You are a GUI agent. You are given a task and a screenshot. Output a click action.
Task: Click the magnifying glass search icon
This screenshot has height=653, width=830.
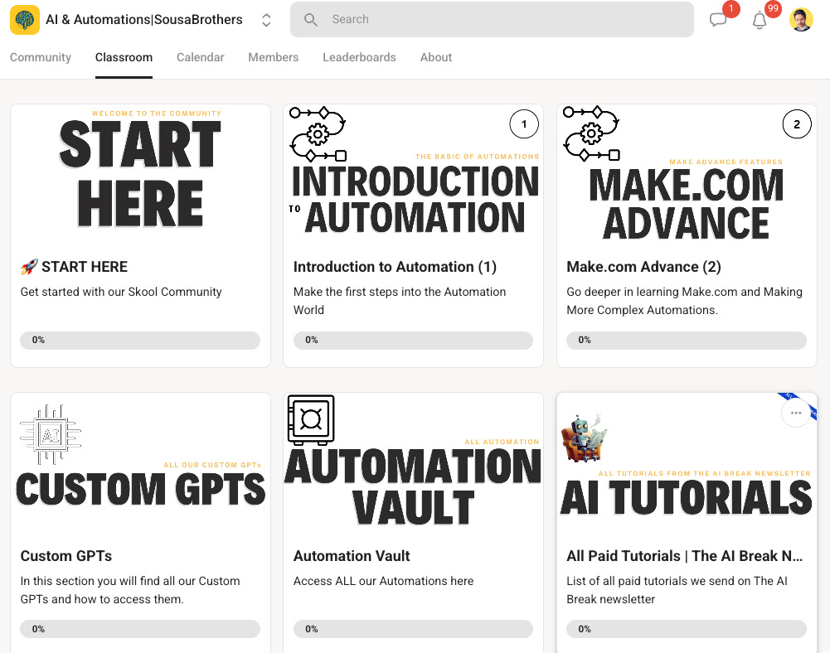pyautogui.click(x=311, y=20)
